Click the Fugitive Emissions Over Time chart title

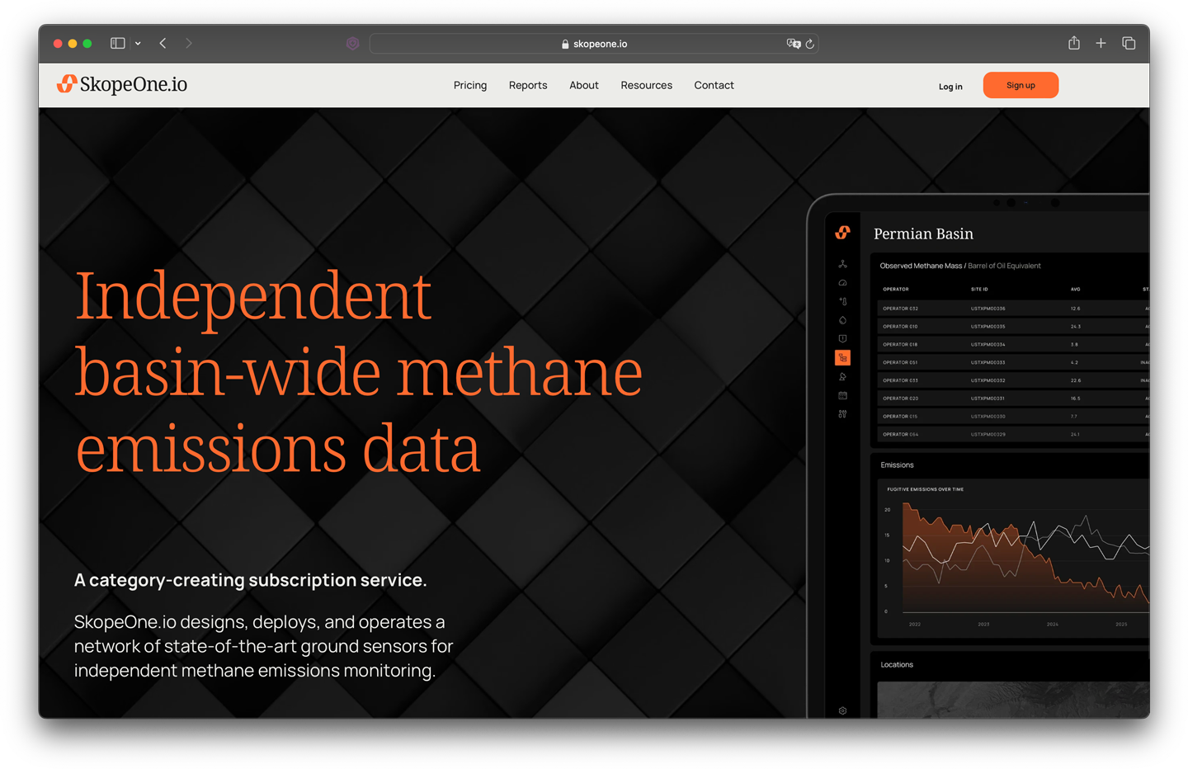tap(925, 489)
